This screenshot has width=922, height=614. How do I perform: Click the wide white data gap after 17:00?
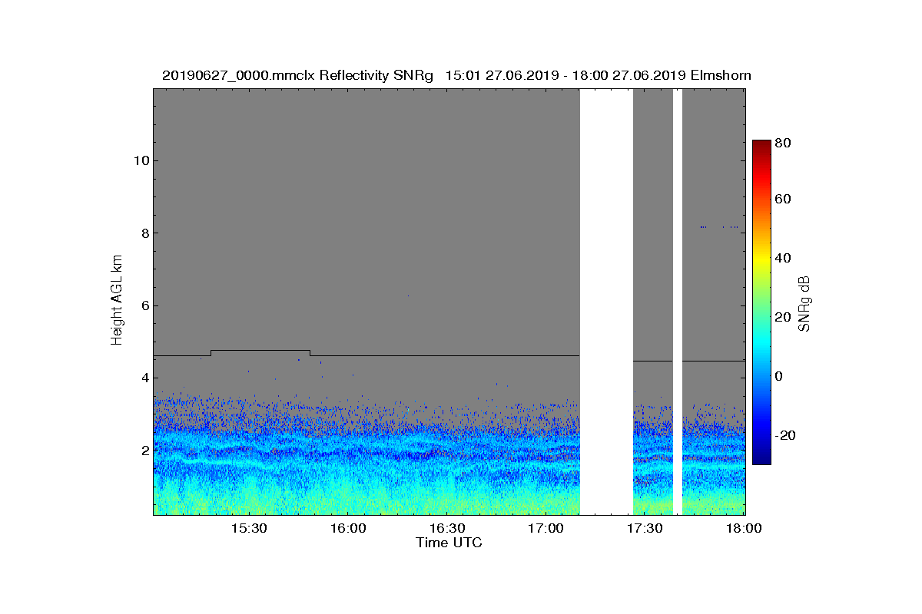[606, 302]
